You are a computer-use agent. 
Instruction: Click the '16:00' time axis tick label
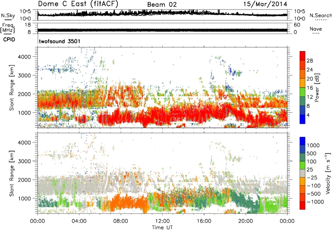tap(204, 221)
